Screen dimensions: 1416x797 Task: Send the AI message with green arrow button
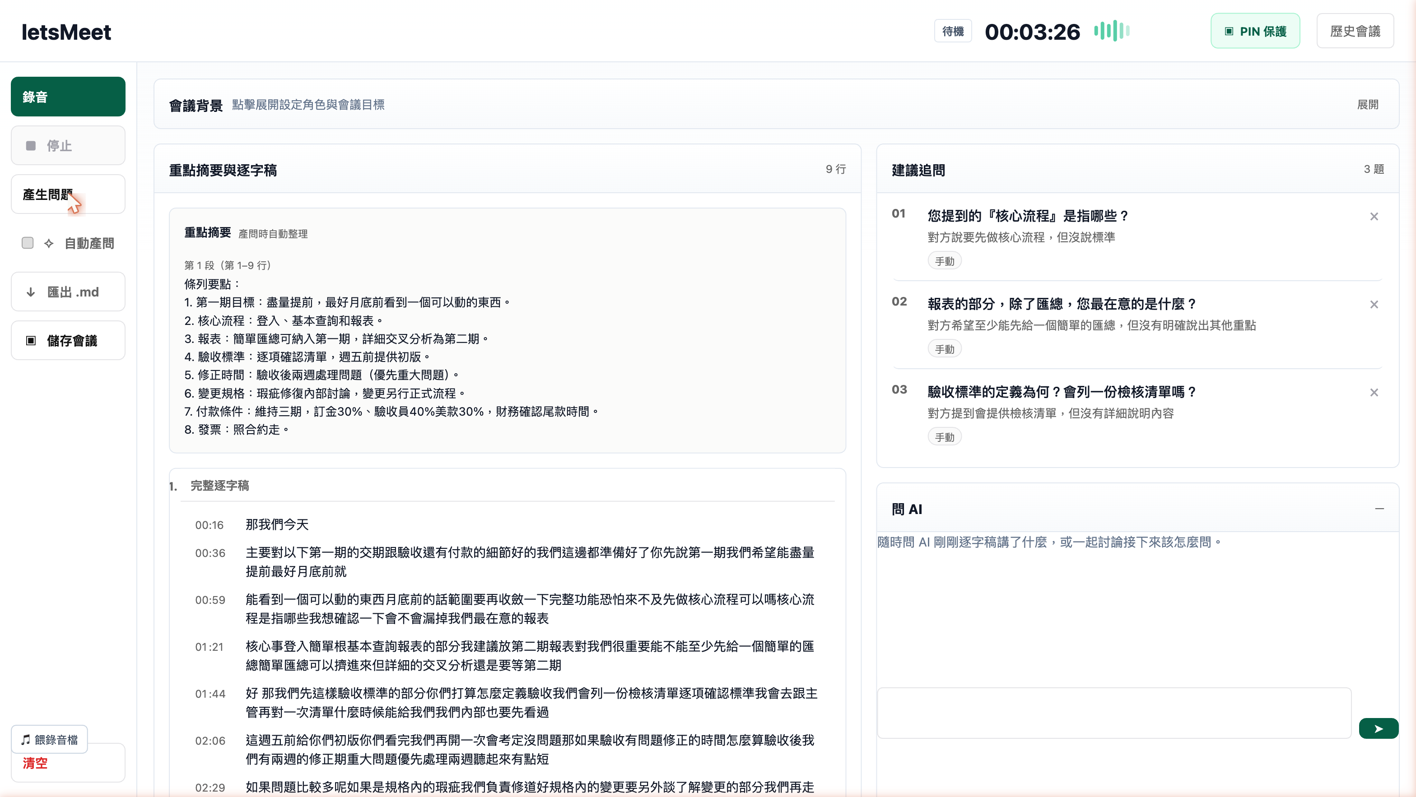pos(1378,728)
